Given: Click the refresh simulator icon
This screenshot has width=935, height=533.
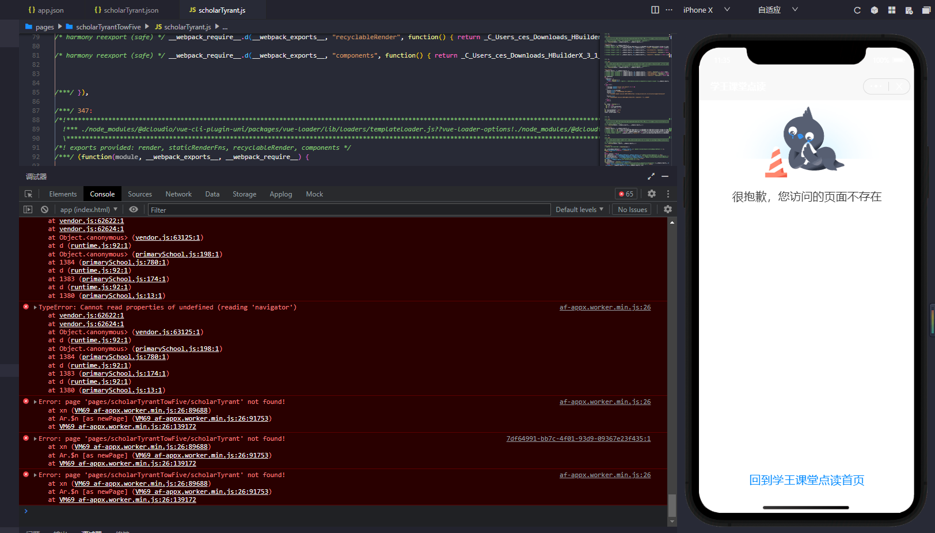Looking at the screenshot, I should tap(857, 10).
